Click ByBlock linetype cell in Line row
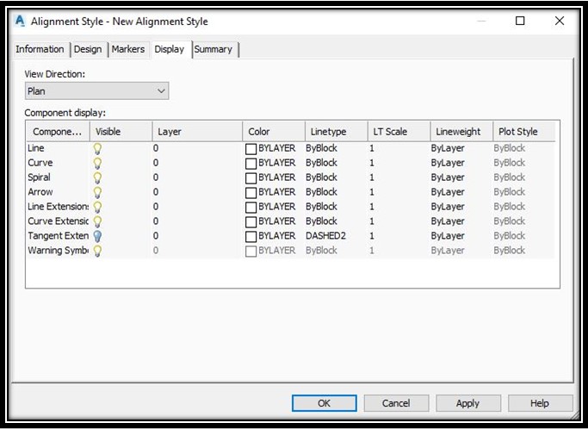The image size is (588, 429). pos(321,148)
